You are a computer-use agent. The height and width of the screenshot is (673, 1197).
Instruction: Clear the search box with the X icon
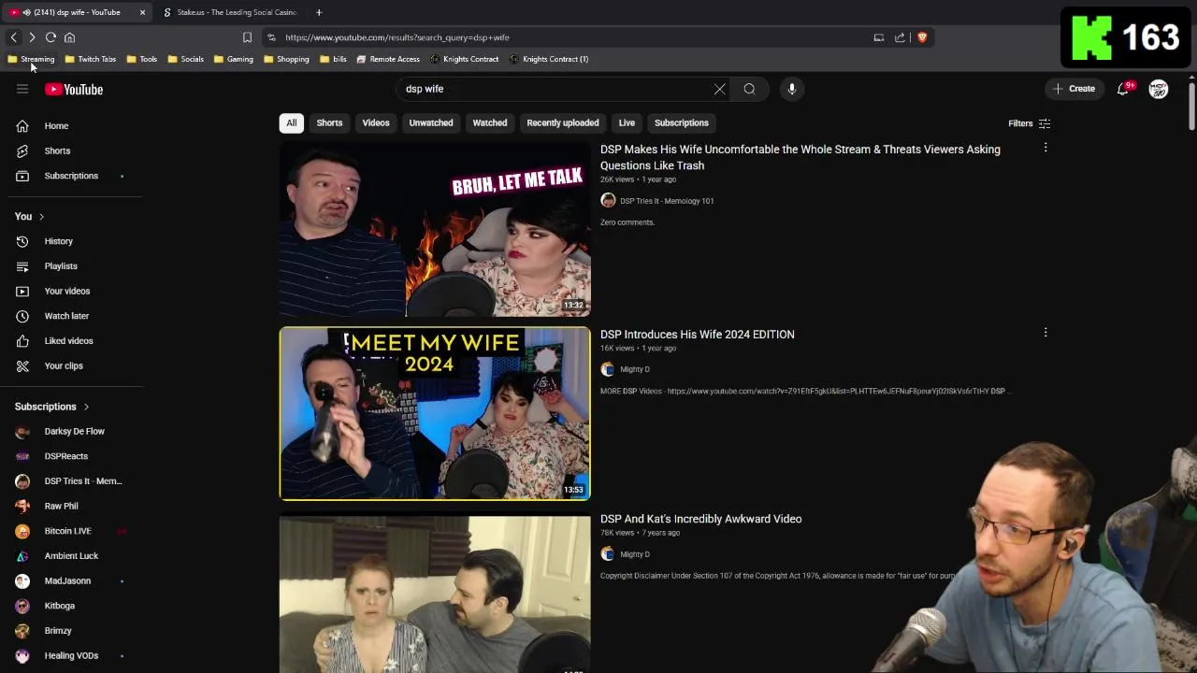(719, 89)
